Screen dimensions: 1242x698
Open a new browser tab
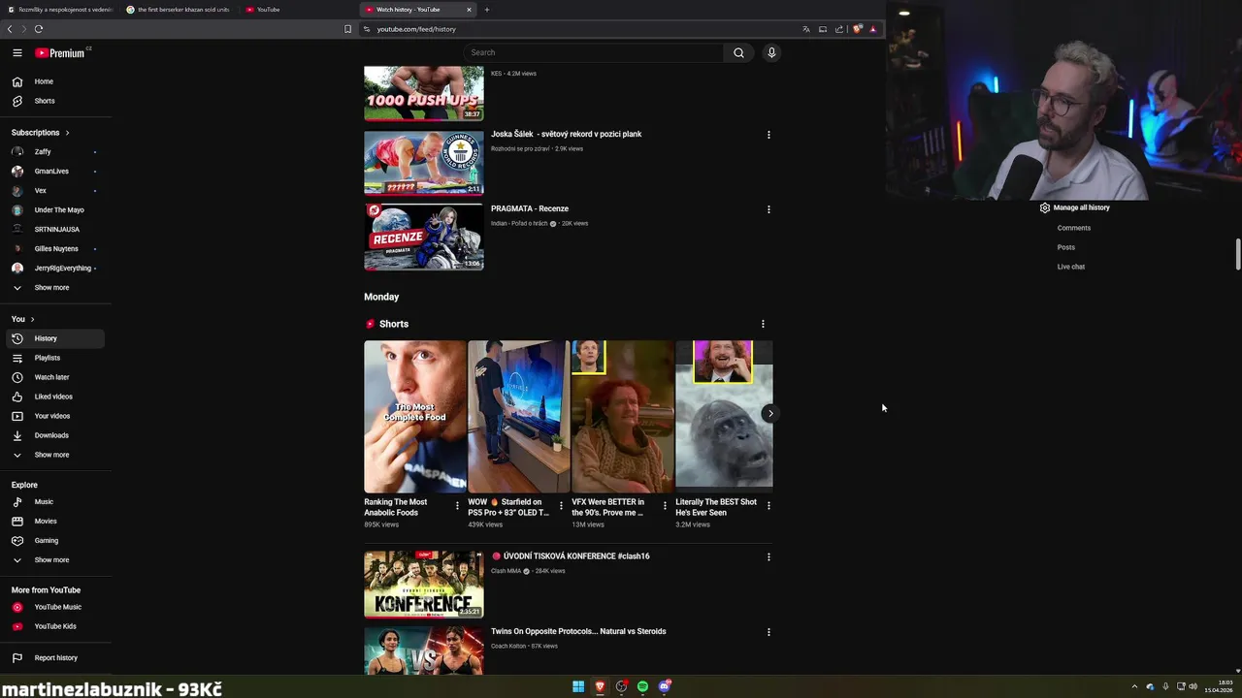(x=487, y=10)
